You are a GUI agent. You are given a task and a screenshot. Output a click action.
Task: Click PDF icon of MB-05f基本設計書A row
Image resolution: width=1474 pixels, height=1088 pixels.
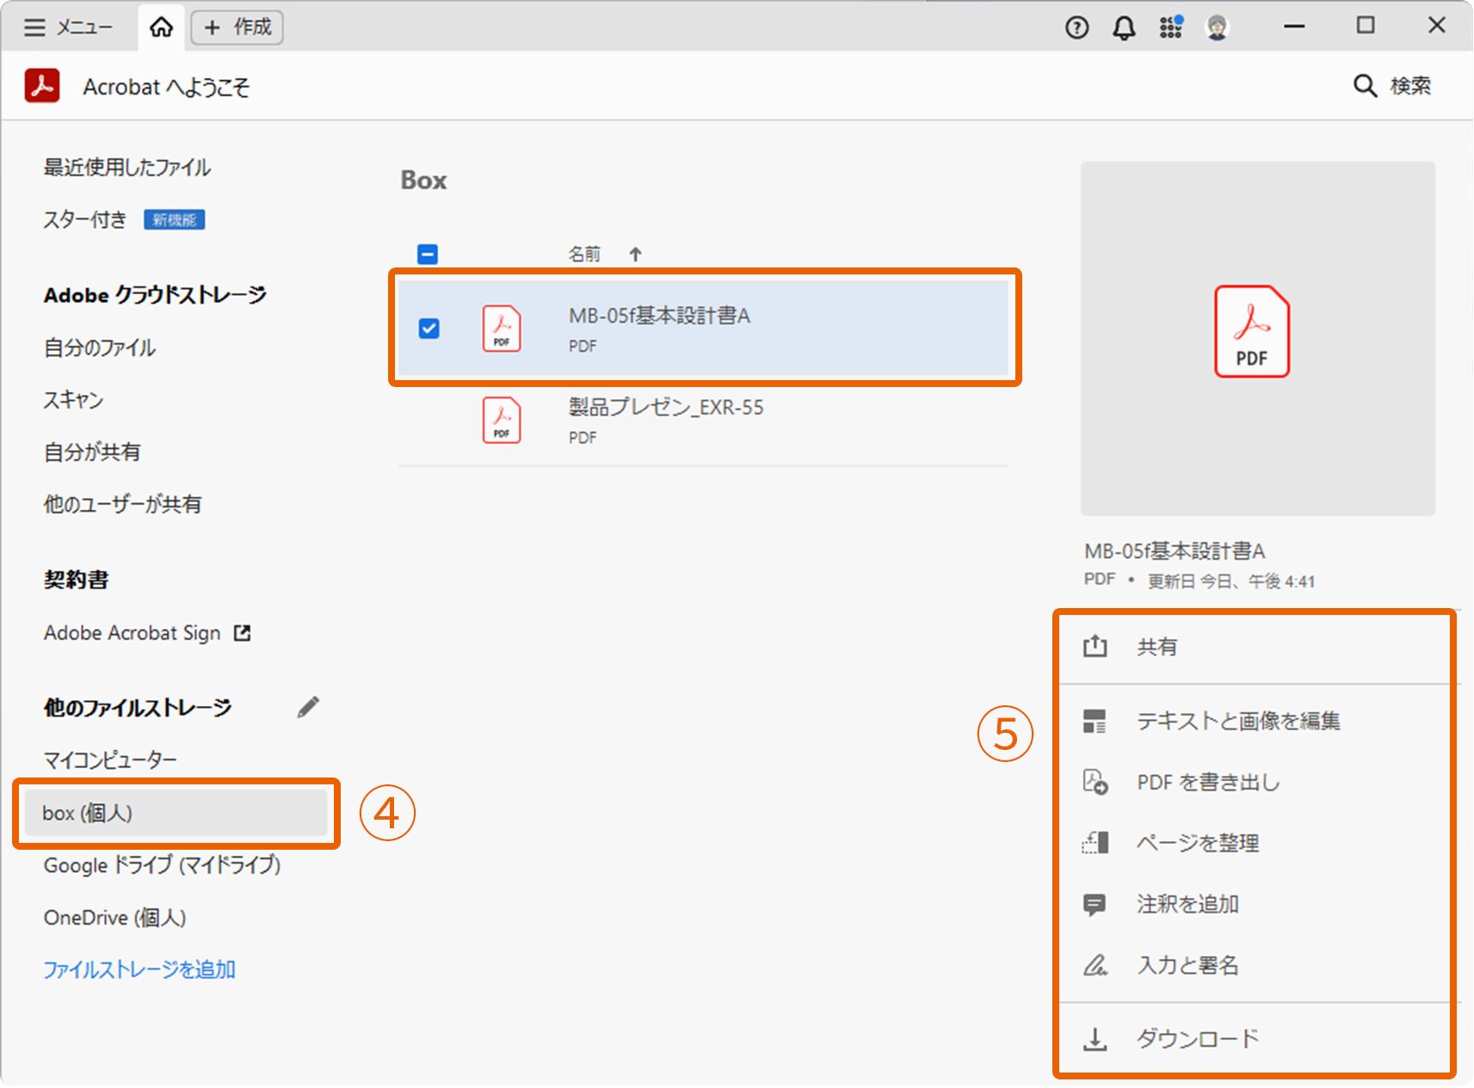click(502, 329)
